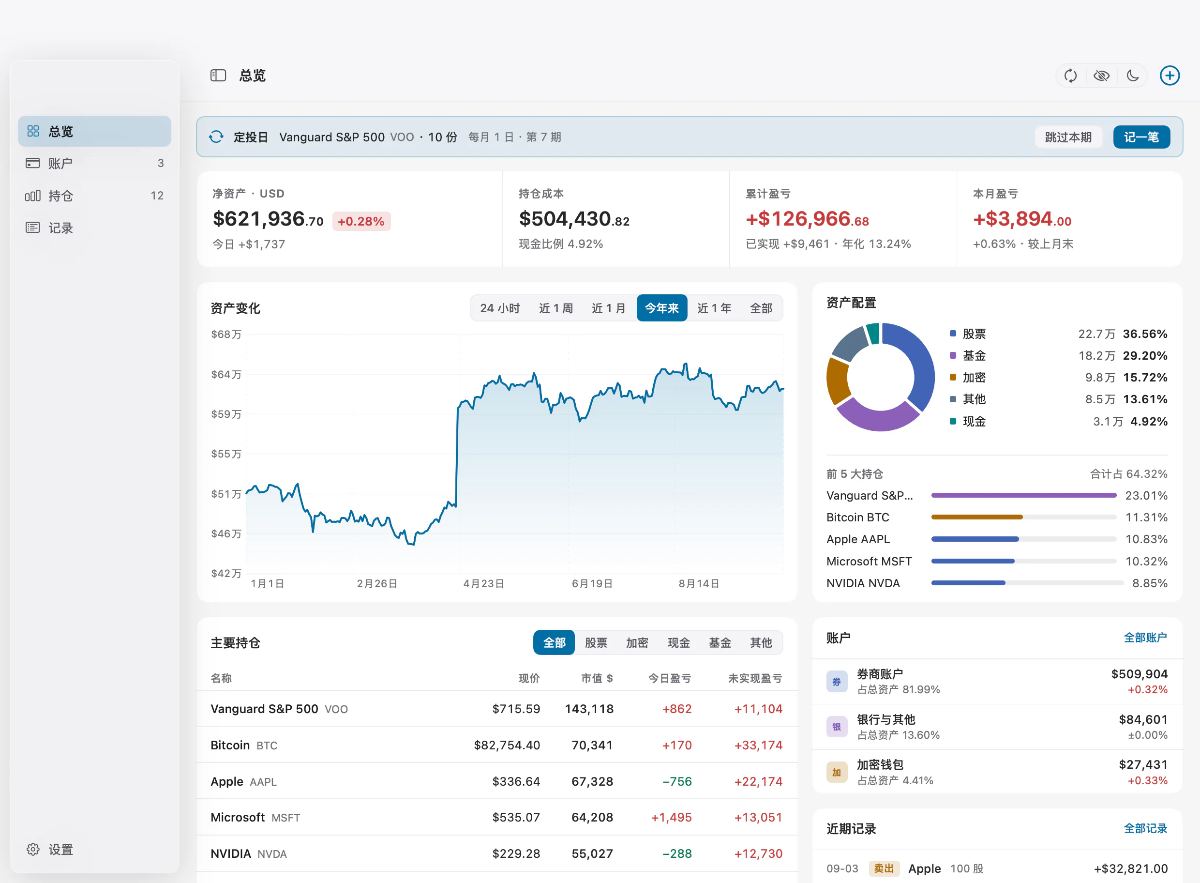Open 记录 in sidebar
Viewport: 1200px width, 883px height.
94,228
